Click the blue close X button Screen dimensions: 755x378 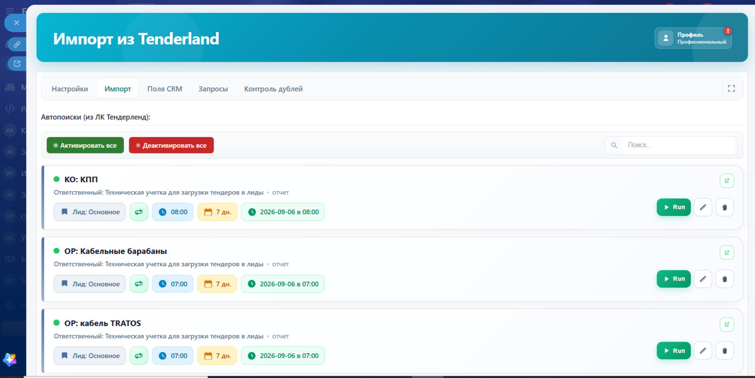pyautogui.click(x=16, y=23)
